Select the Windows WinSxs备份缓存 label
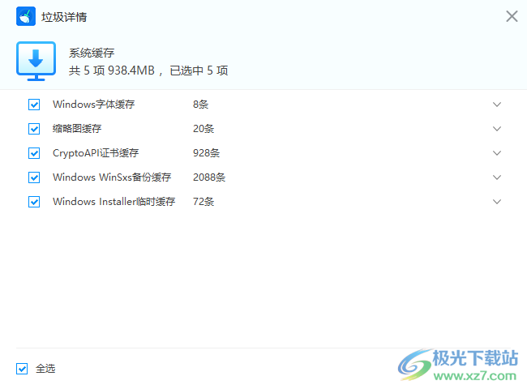This screenshot has width=527, height=389. tap(112, 177)
